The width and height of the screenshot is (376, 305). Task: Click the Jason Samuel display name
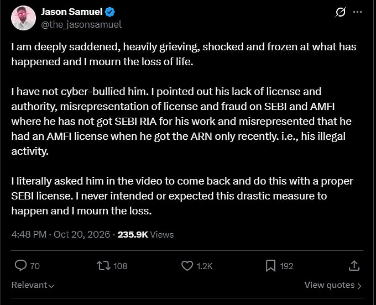coord(72,12)
